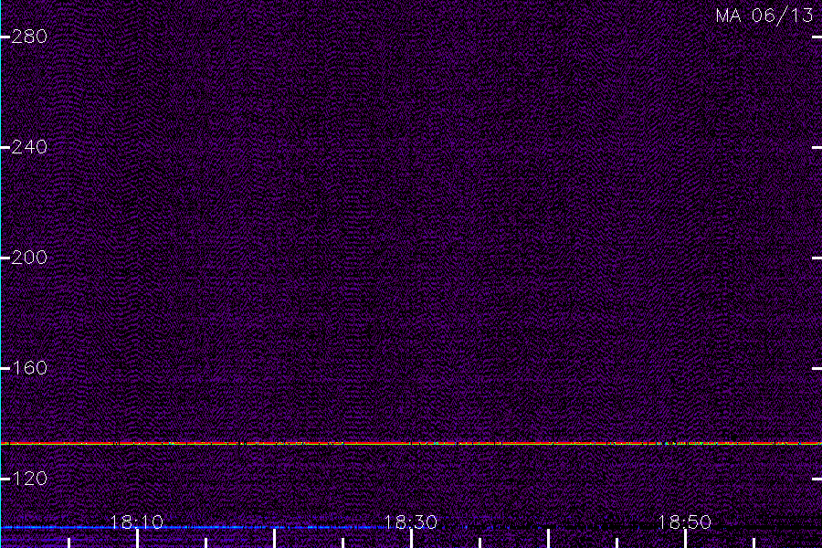Click the 280 frequency axis label
The height and width of the screenshot is (548, 822).
[29, 37]
